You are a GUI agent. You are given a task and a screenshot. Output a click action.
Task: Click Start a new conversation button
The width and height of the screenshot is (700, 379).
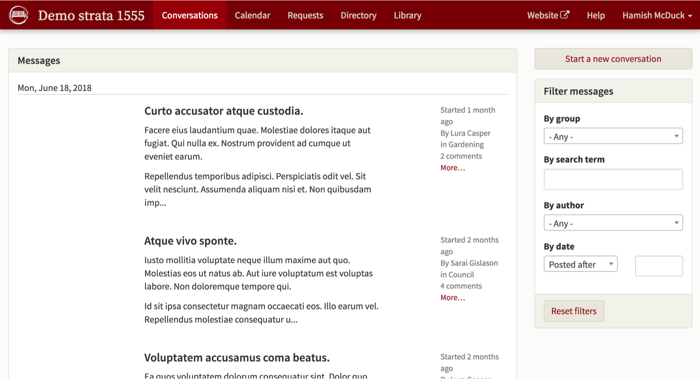click(613, 59)
